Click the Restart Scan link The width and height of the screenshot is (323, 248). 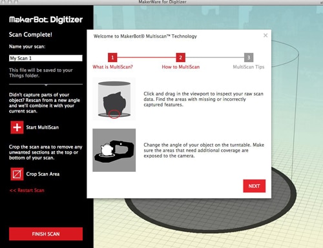[x=27, y=191]
